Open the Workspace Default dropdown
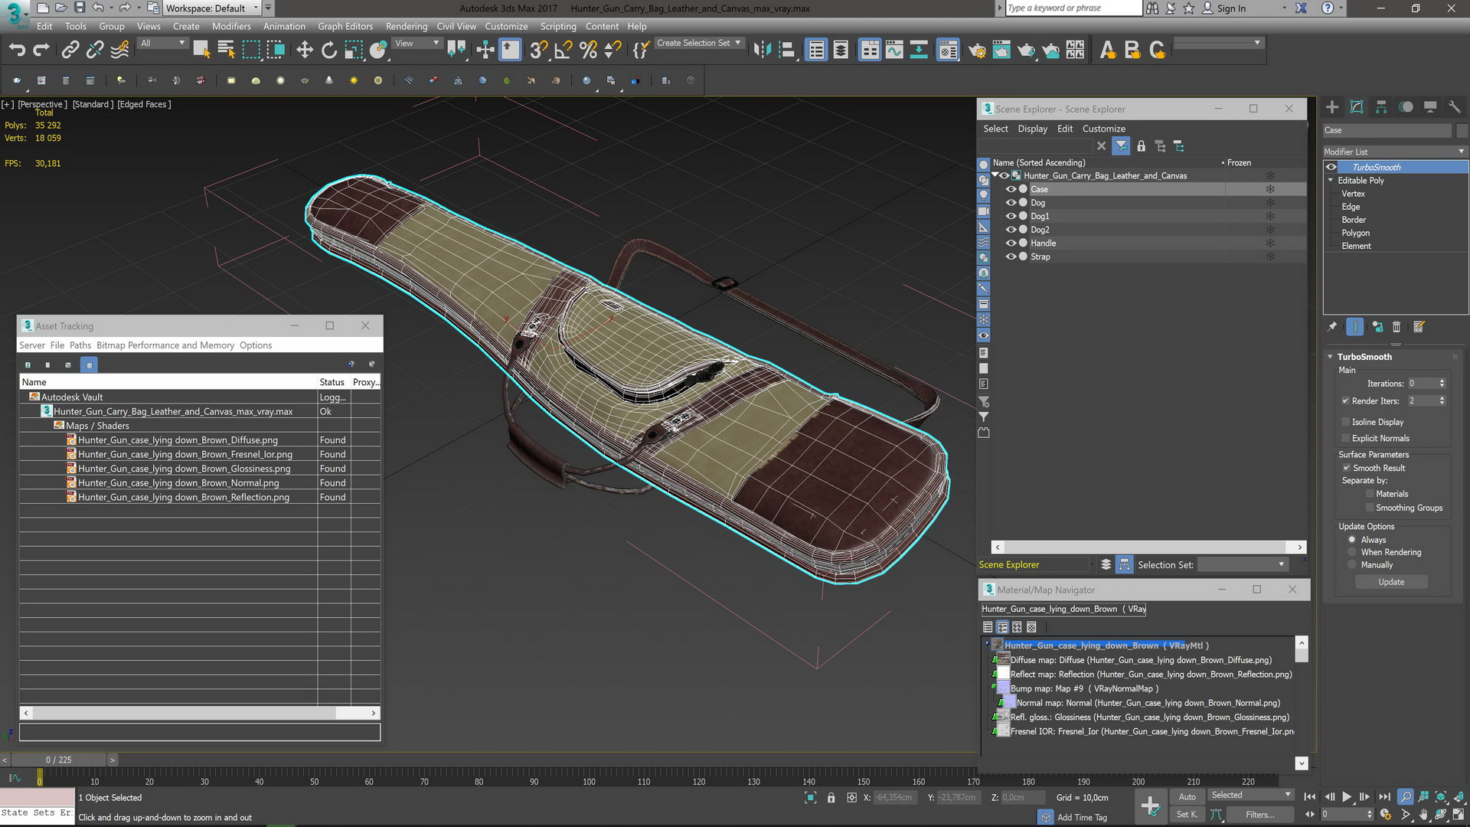 [x=213, y=8]
